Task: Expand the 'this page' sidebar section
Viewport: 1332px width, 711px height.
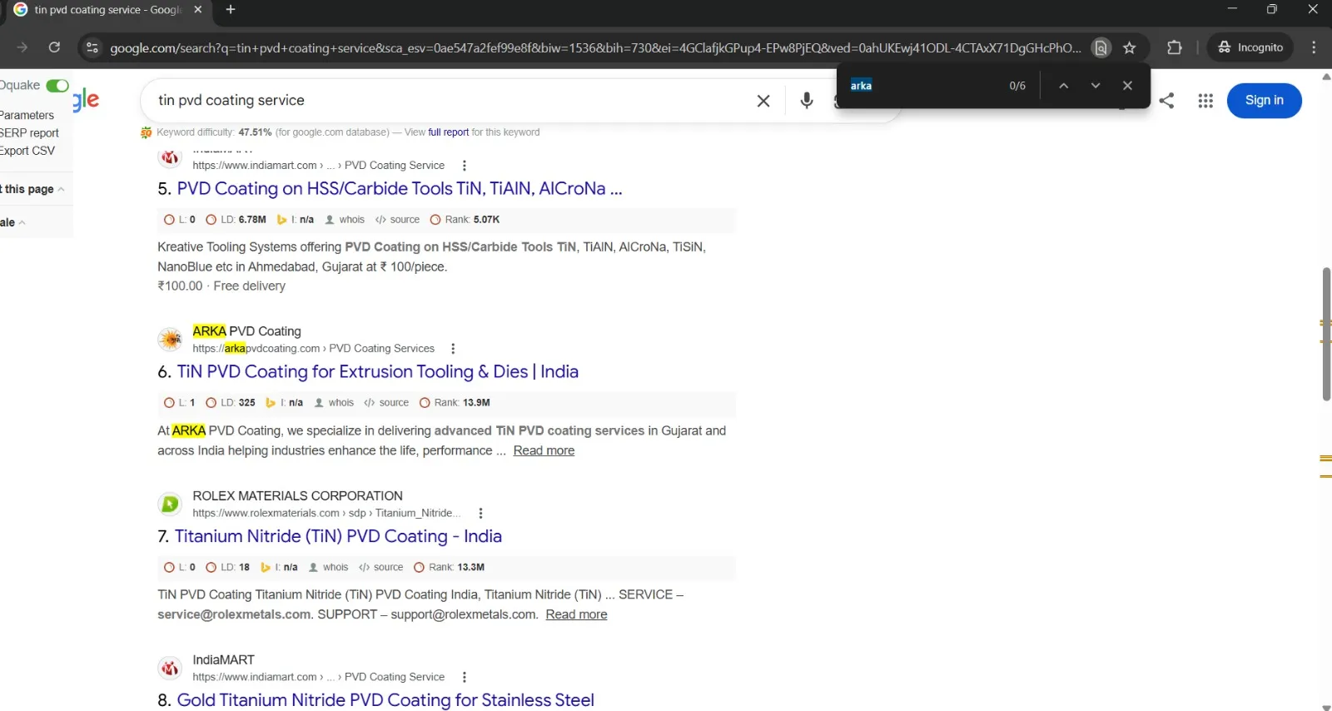Action: 32,189
